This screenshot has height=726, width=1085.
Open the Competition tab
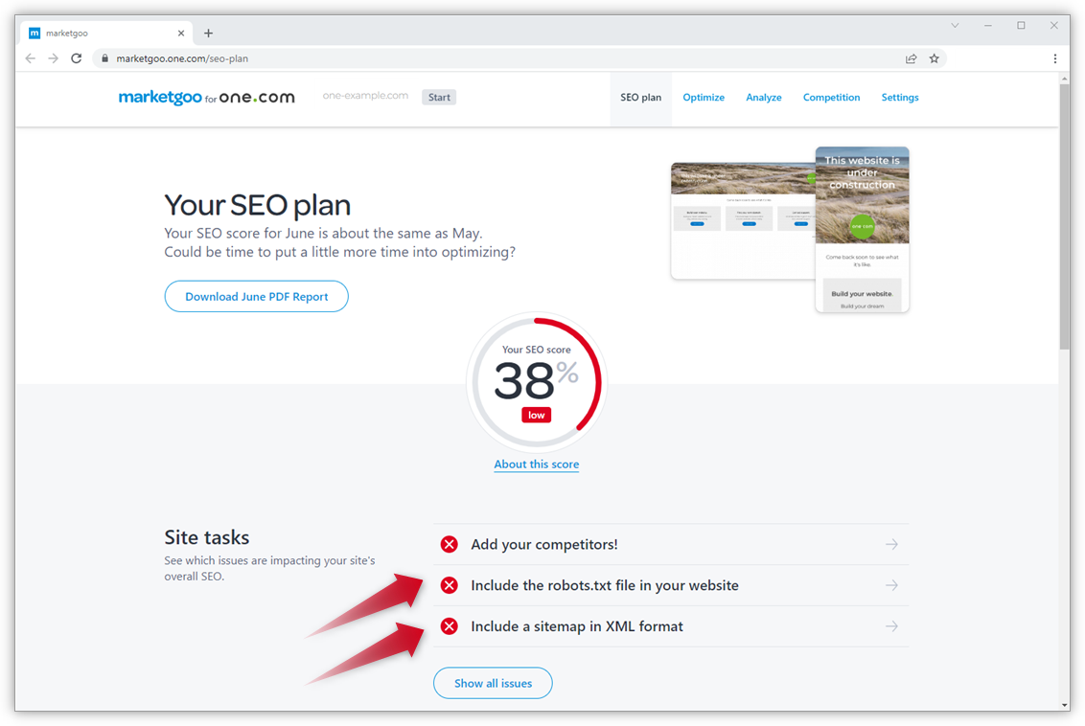(831, 98)
